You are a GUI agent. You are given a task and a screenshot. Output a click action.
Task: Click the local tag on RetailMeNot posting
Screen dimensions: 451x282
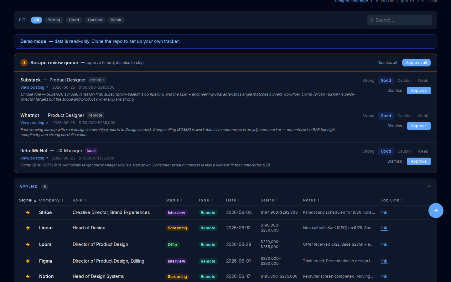[x=91, y=151]
